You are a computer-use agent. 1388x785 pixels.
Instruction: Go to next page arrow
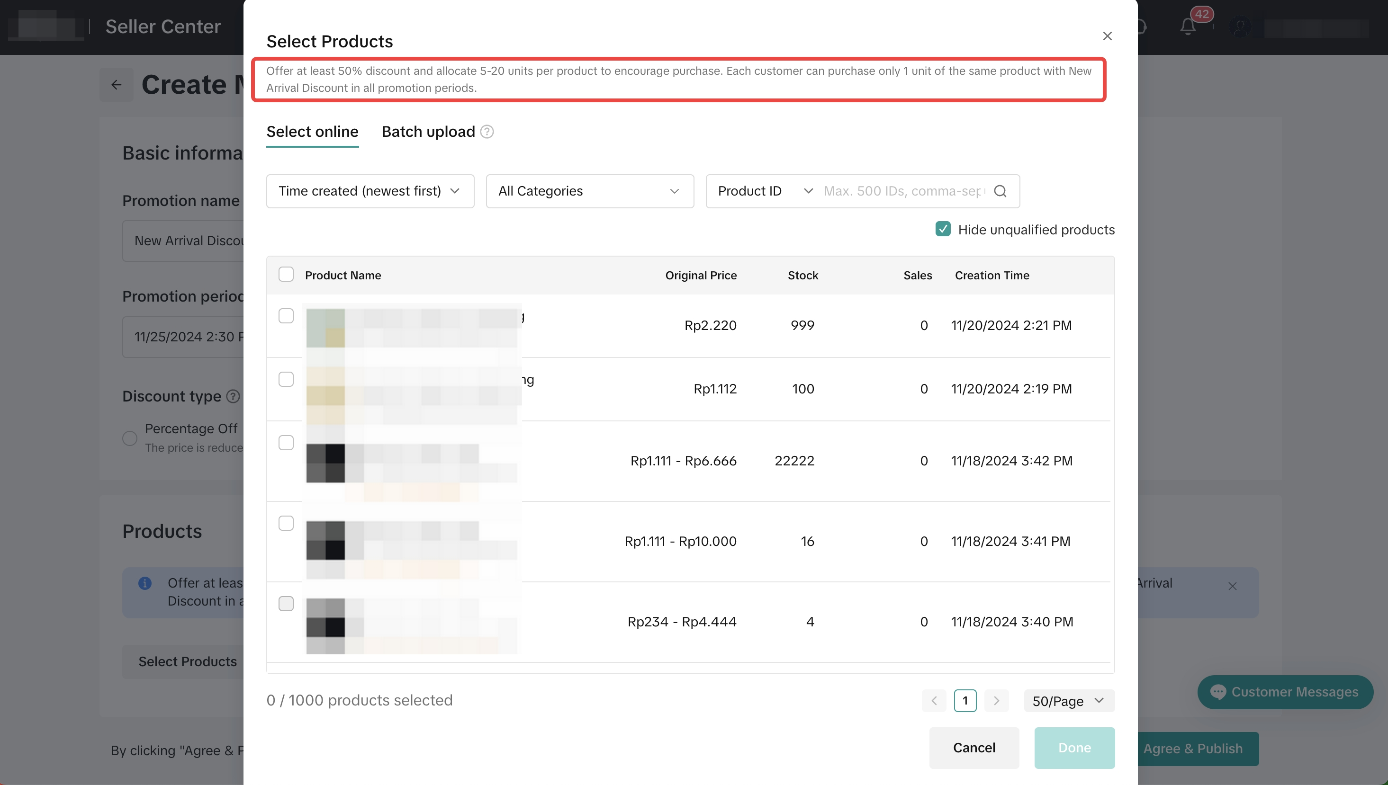996,701
